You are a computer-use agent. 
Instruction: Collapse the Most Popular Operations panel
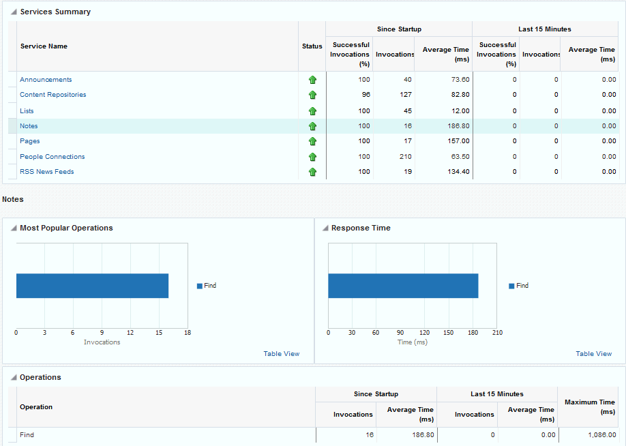(x=14, y=228)
